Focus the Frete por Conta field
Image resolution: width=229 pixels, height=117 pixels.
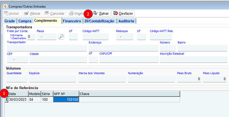(31, 37)
